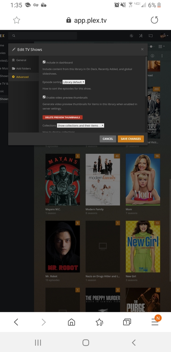The height and width of the screenshot is (352, 171).
Task: Open The Purge poster
Action: (143, 300)
